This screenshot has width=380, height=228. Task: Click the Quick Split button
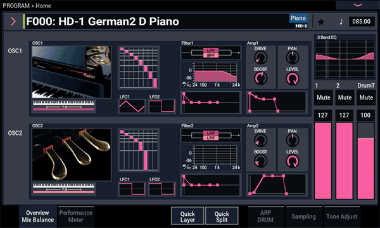(222, 217)
